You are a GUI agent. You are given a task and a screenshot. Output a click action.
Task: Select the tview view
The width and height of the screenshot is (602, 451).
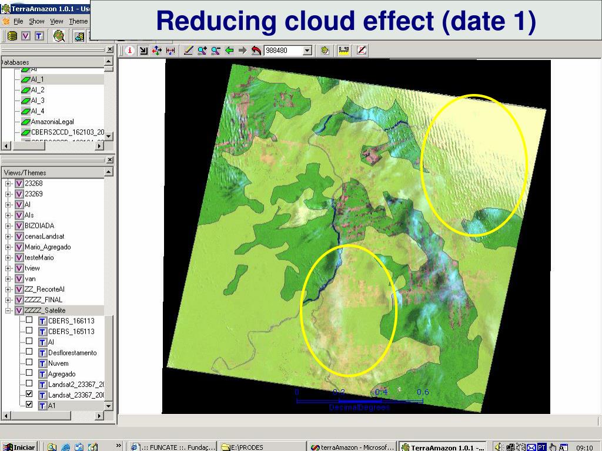pos(32,268)
